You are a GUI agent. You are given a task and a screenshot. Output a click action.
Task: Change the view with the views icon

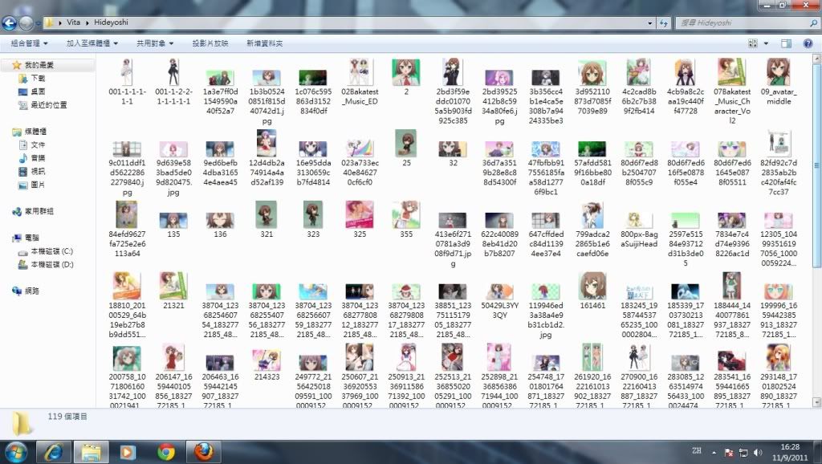point(753,43)
